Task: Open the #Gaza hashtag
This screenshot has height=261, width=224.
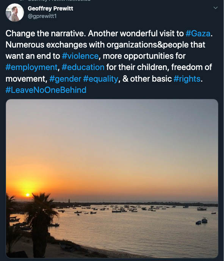Action: [x=198, y=33]
